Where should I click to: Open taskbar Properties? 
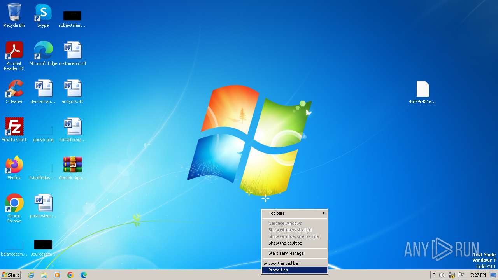point(295,270)
